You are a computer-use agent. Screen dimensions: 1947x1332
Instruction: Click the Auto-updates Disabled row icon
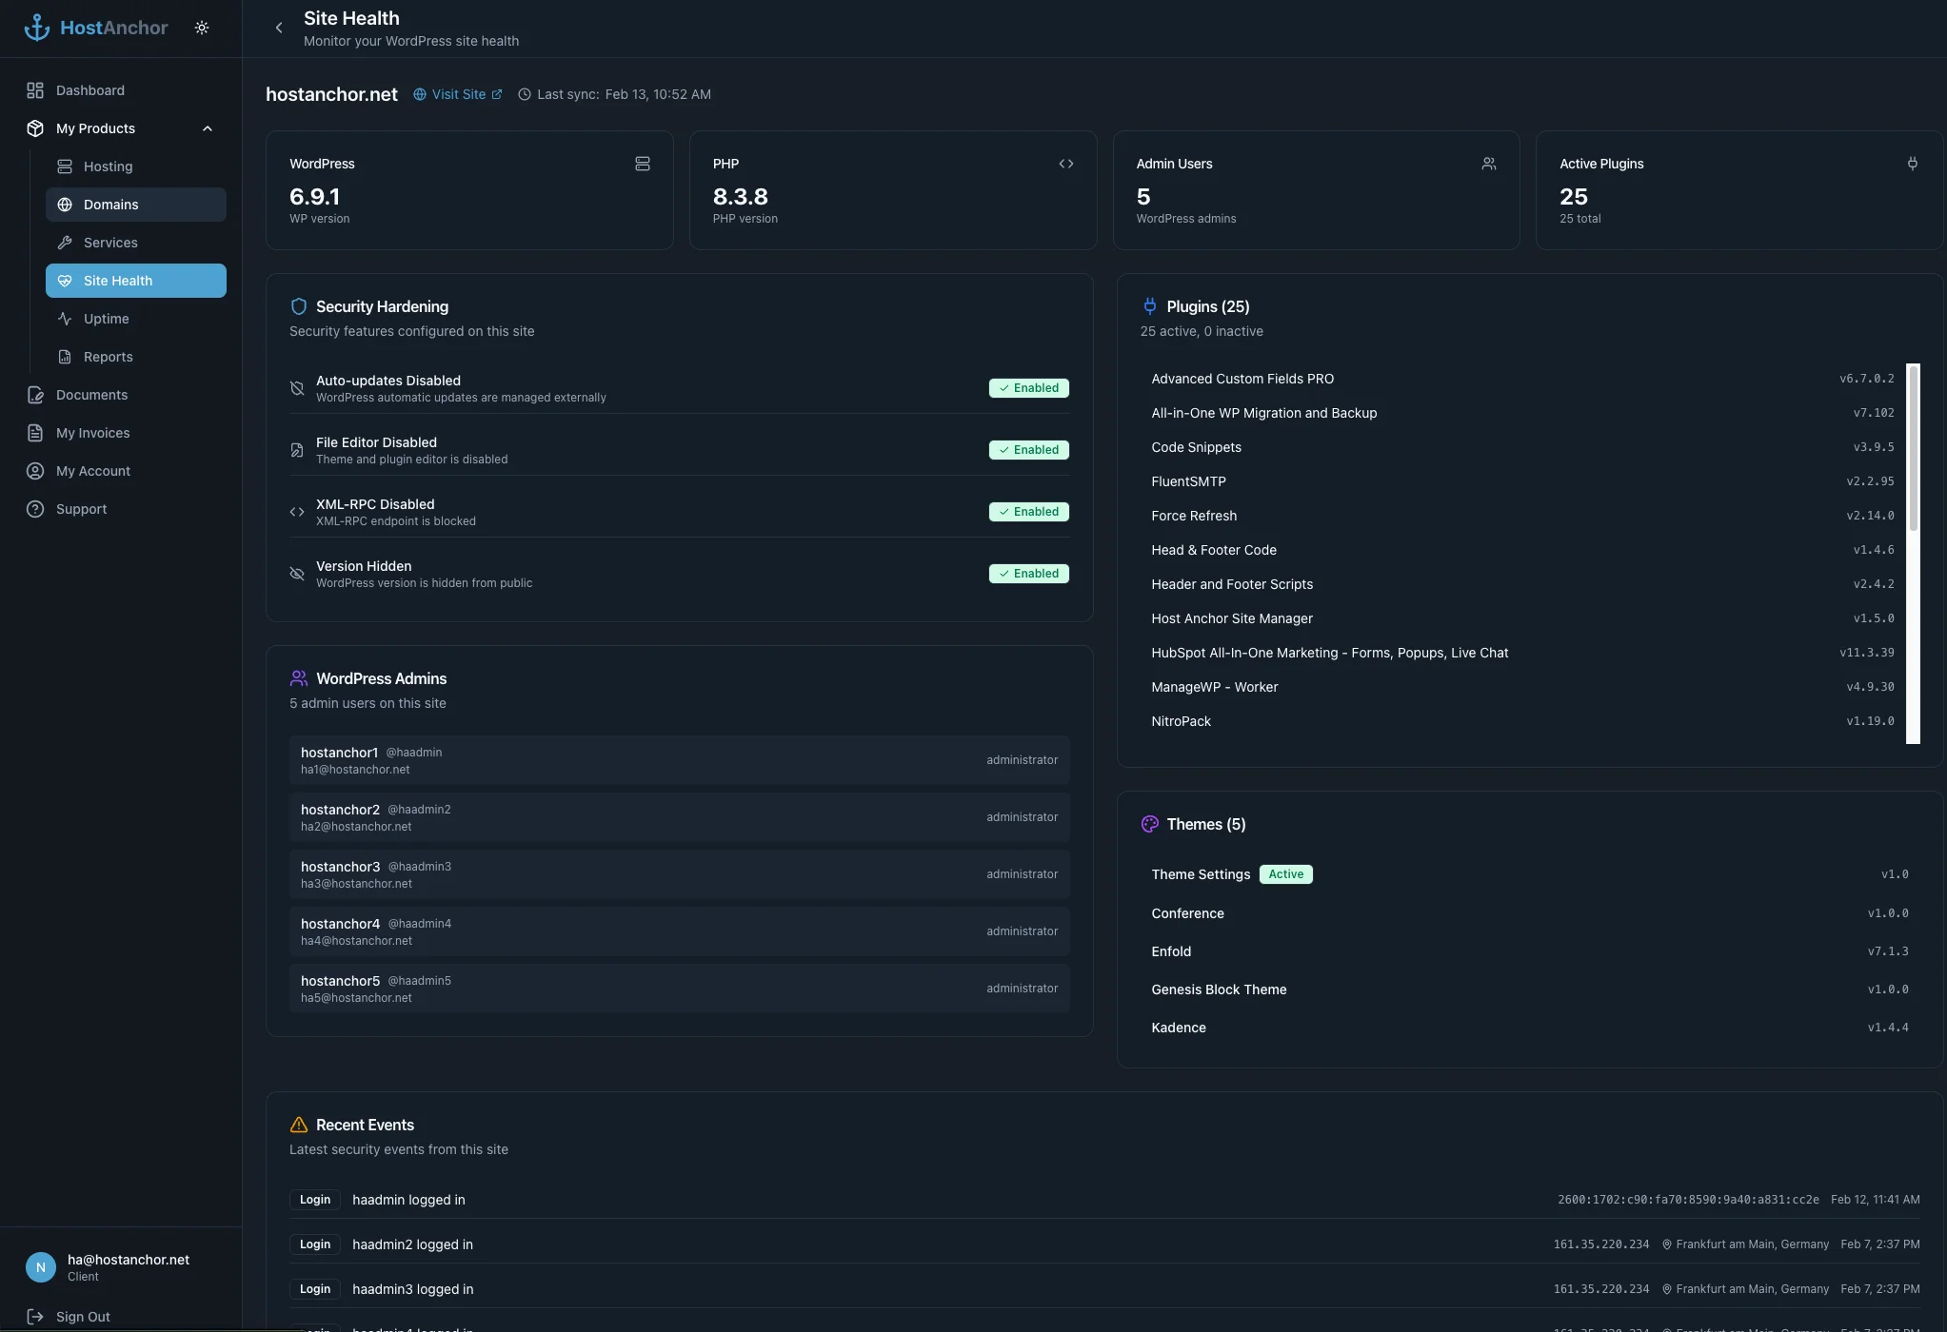click(x=297, y=388)
